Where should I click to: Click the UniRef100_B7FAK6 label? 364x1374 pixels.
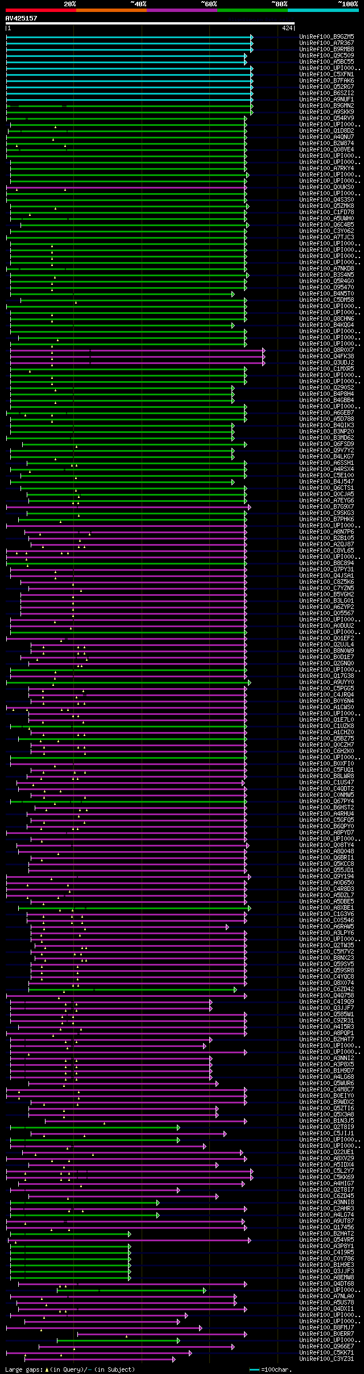pyautogui.click(x=326, y=81)
